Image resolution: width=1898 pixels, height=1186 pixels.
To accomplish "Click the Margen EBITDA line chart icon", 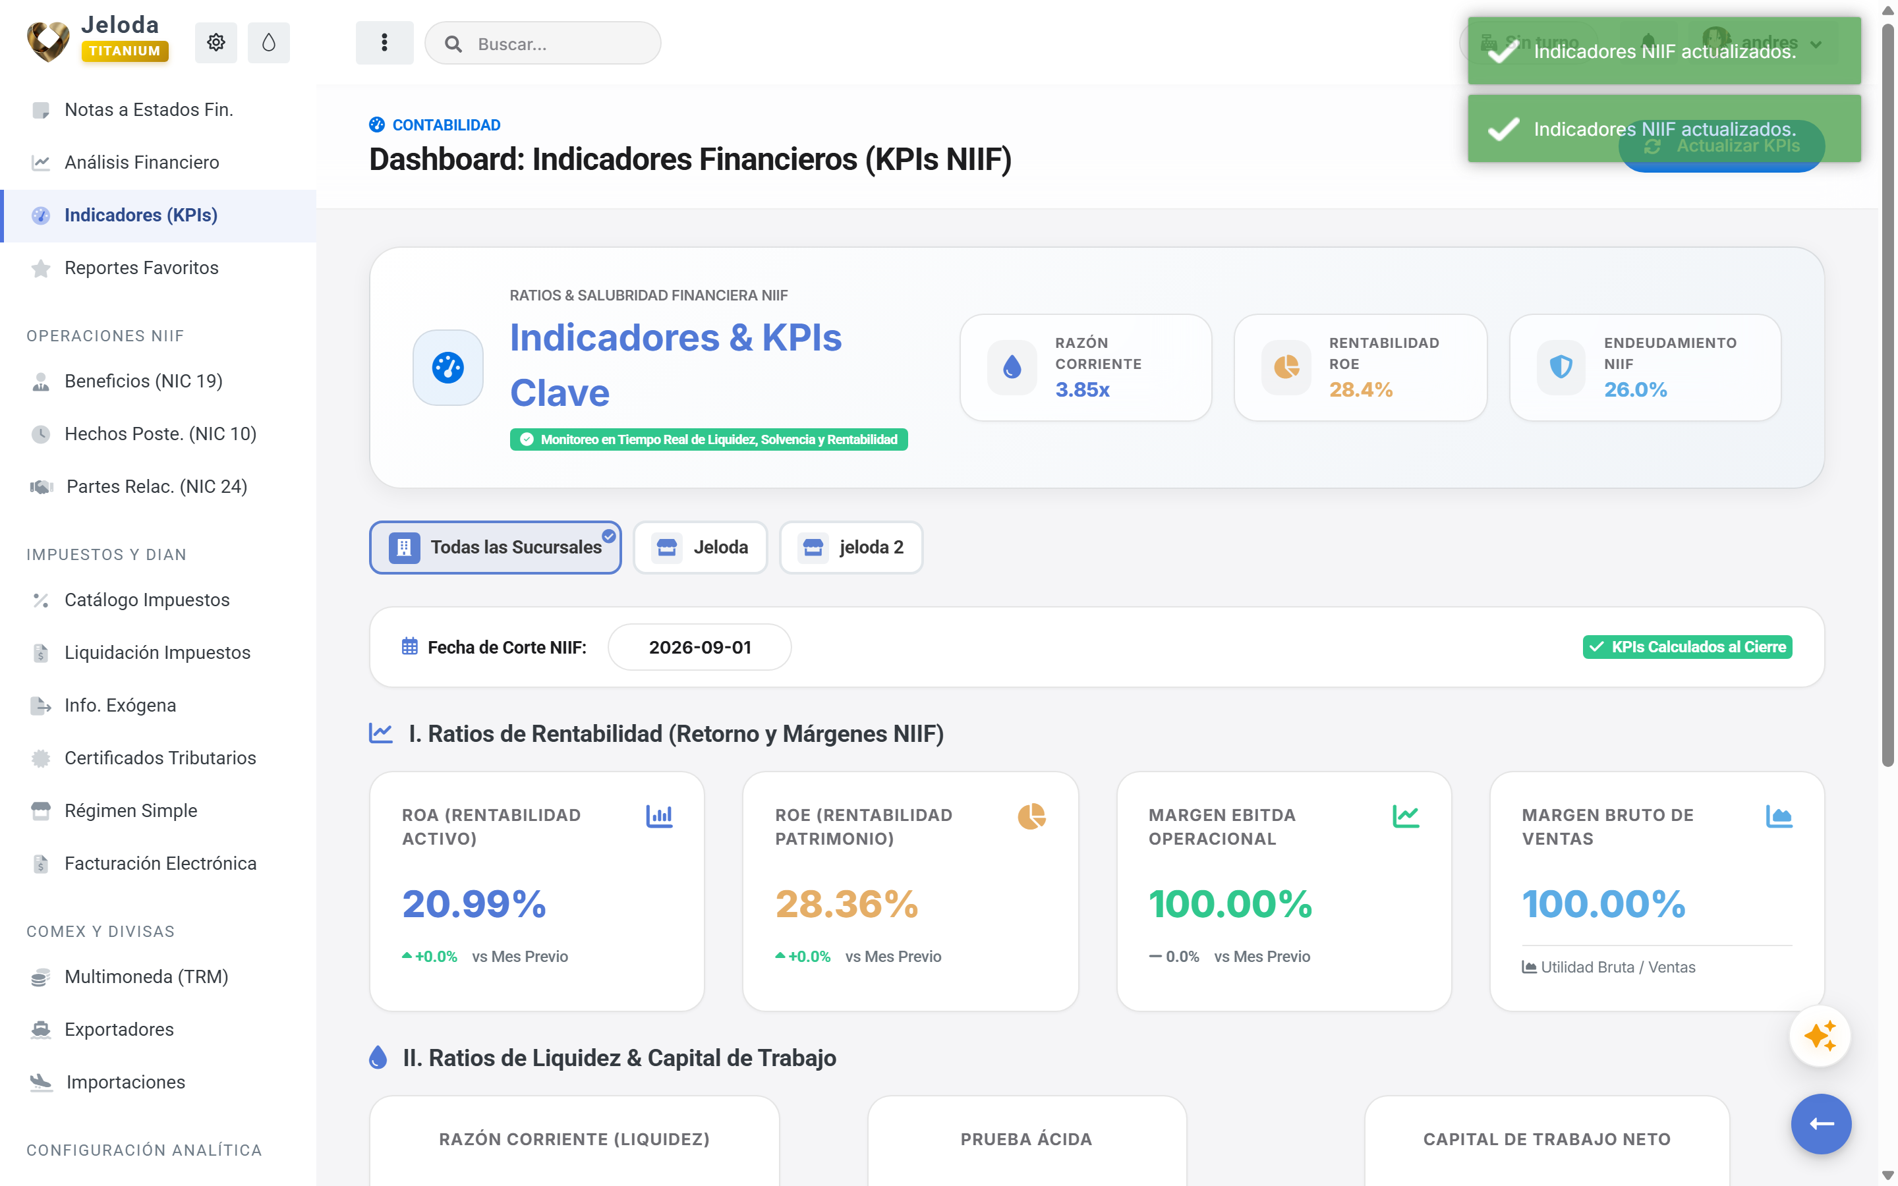I will pyautogui.click(x=1406, y=816).
